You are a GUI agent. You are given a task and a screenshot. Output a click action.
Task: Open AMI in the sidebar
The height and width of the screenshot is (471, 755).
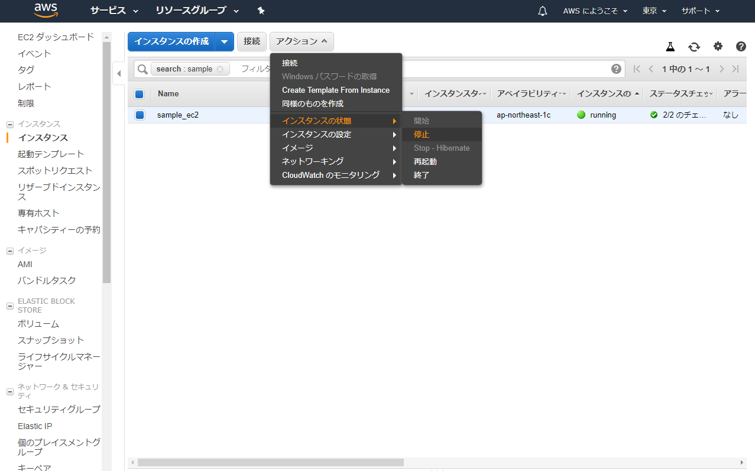(x=25, y=264)
